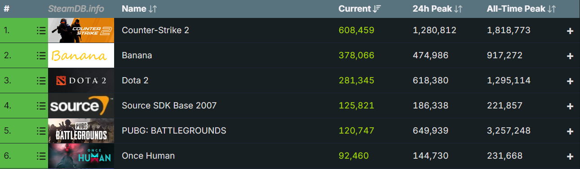Open the Counter-Strike 2 game link
This screenshot has width=580, height=169.
(x=155, y=30)
